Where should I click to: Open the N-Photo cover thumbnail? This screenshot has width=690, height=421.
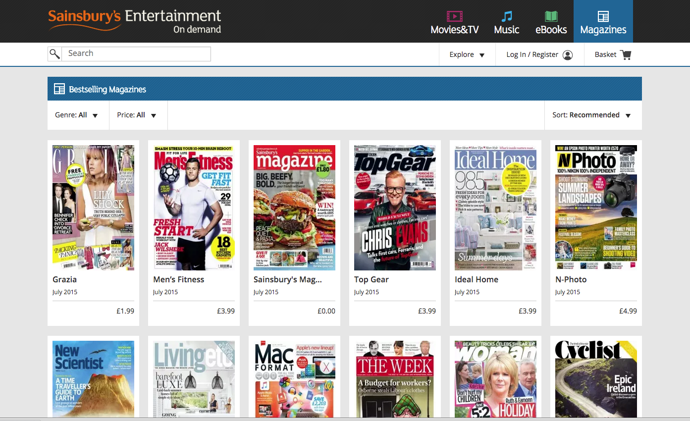596,208
